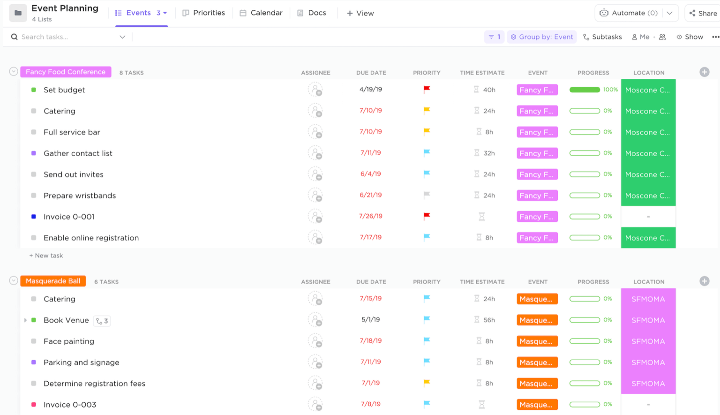Image resolution: width=720 pixels, height=415 pixels.
Task: Toggle the Show options eye control
Action: tap(690, 37)
